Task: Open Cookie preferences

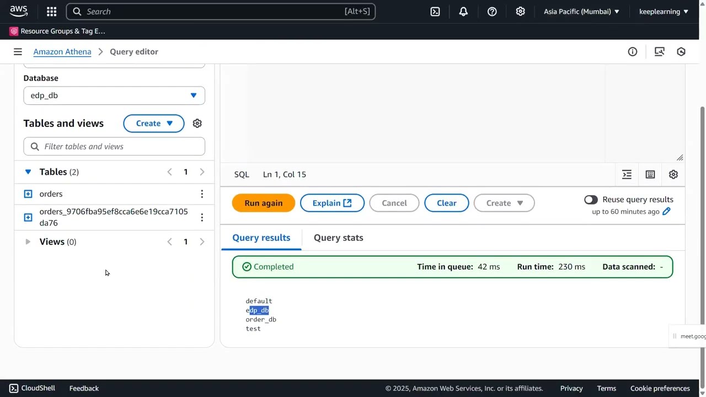Action: pyautogui.click(x=660, y=388)
